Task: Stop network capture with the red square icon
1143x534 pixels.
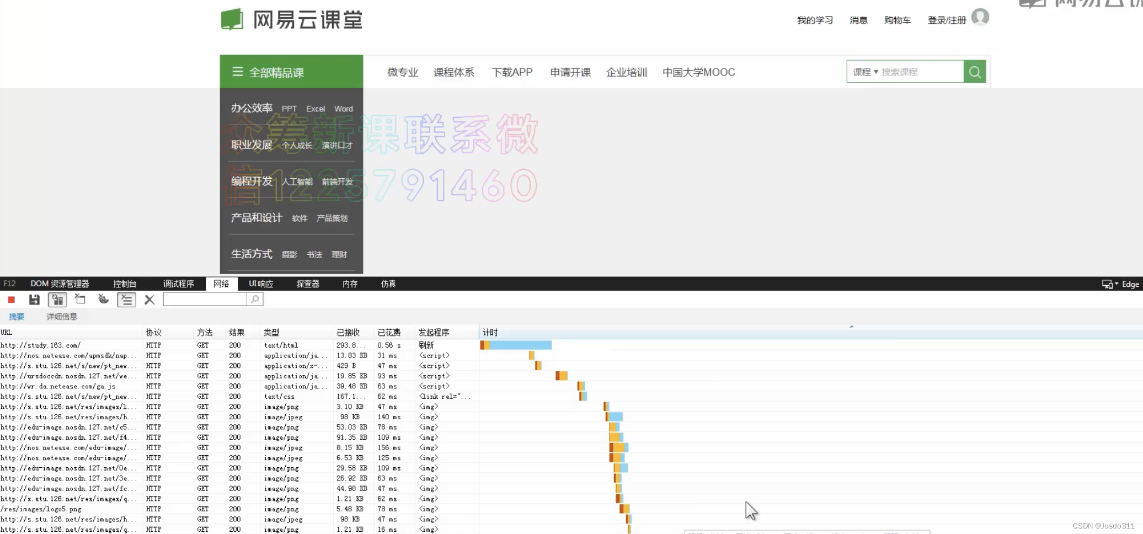Action: tap(11, 300)
